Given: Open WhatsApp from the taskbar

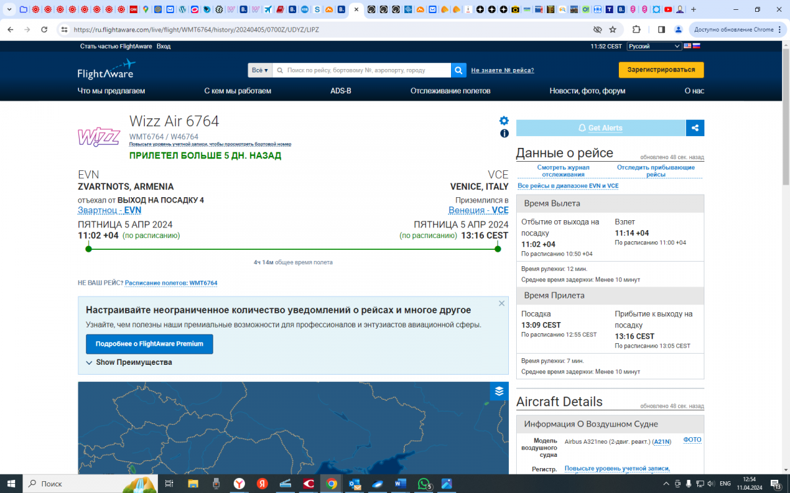Looking at the screenshot, I should coord(423,483).
